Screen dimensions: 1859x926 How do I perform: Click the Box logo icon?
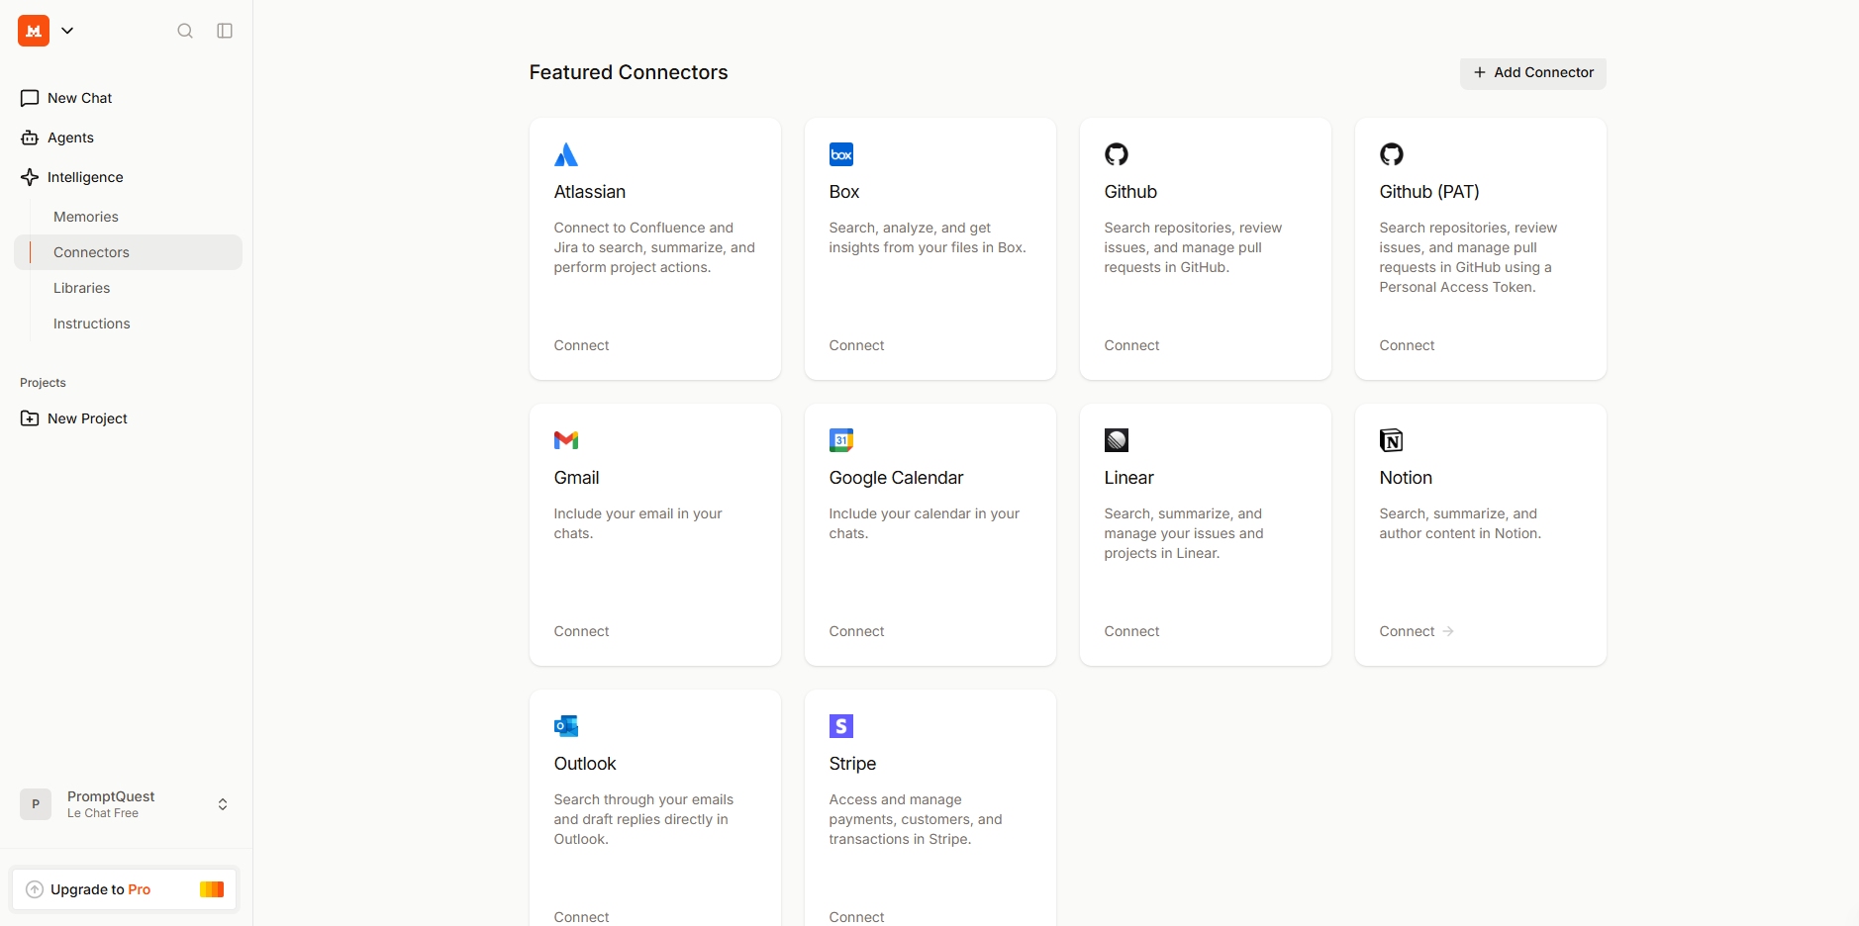coord(841,154)
